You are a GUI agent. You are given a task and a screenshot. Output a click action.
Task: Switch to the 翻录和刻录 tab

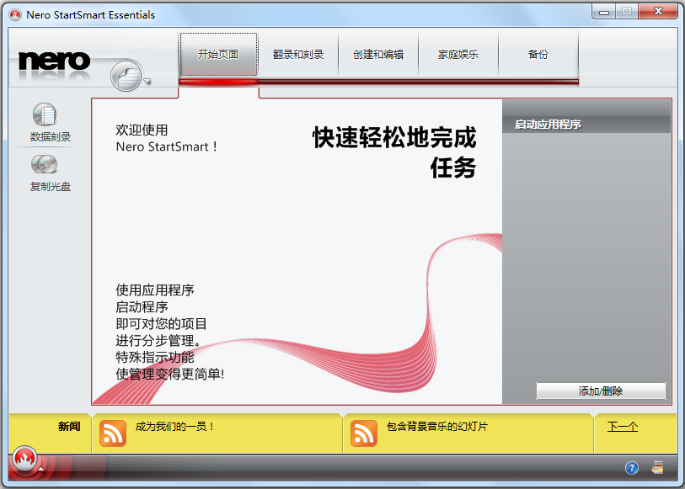(298, 53)
